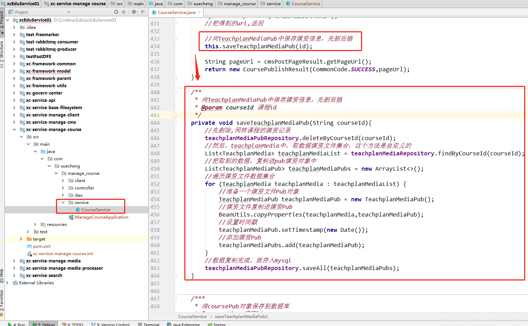Click xc-service-manage-course in the navigation breadcrumb
Image resolution: width=528 pixels, height=326 pixels.
75,3
